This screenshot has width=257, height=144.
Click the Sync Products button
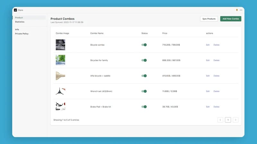(209, 19)
